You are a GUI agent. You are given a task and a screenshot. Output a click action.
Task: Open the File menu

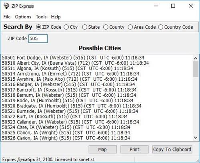[x=7, y=17]
